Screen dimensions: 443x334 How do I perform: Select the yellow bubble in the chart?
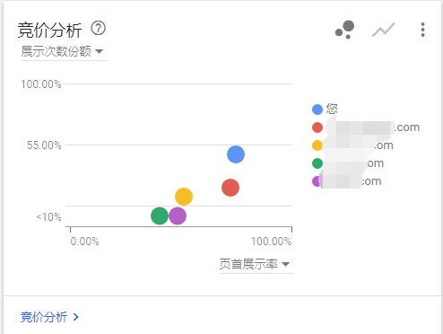tap(184, 197)
